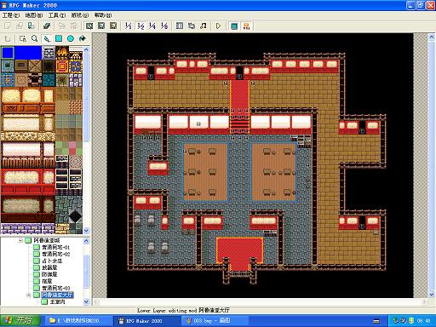Image resolution: width=436 pixels, height=327 pixels.
Task: Open the Windows 开始 Start button
Action: 20,321
